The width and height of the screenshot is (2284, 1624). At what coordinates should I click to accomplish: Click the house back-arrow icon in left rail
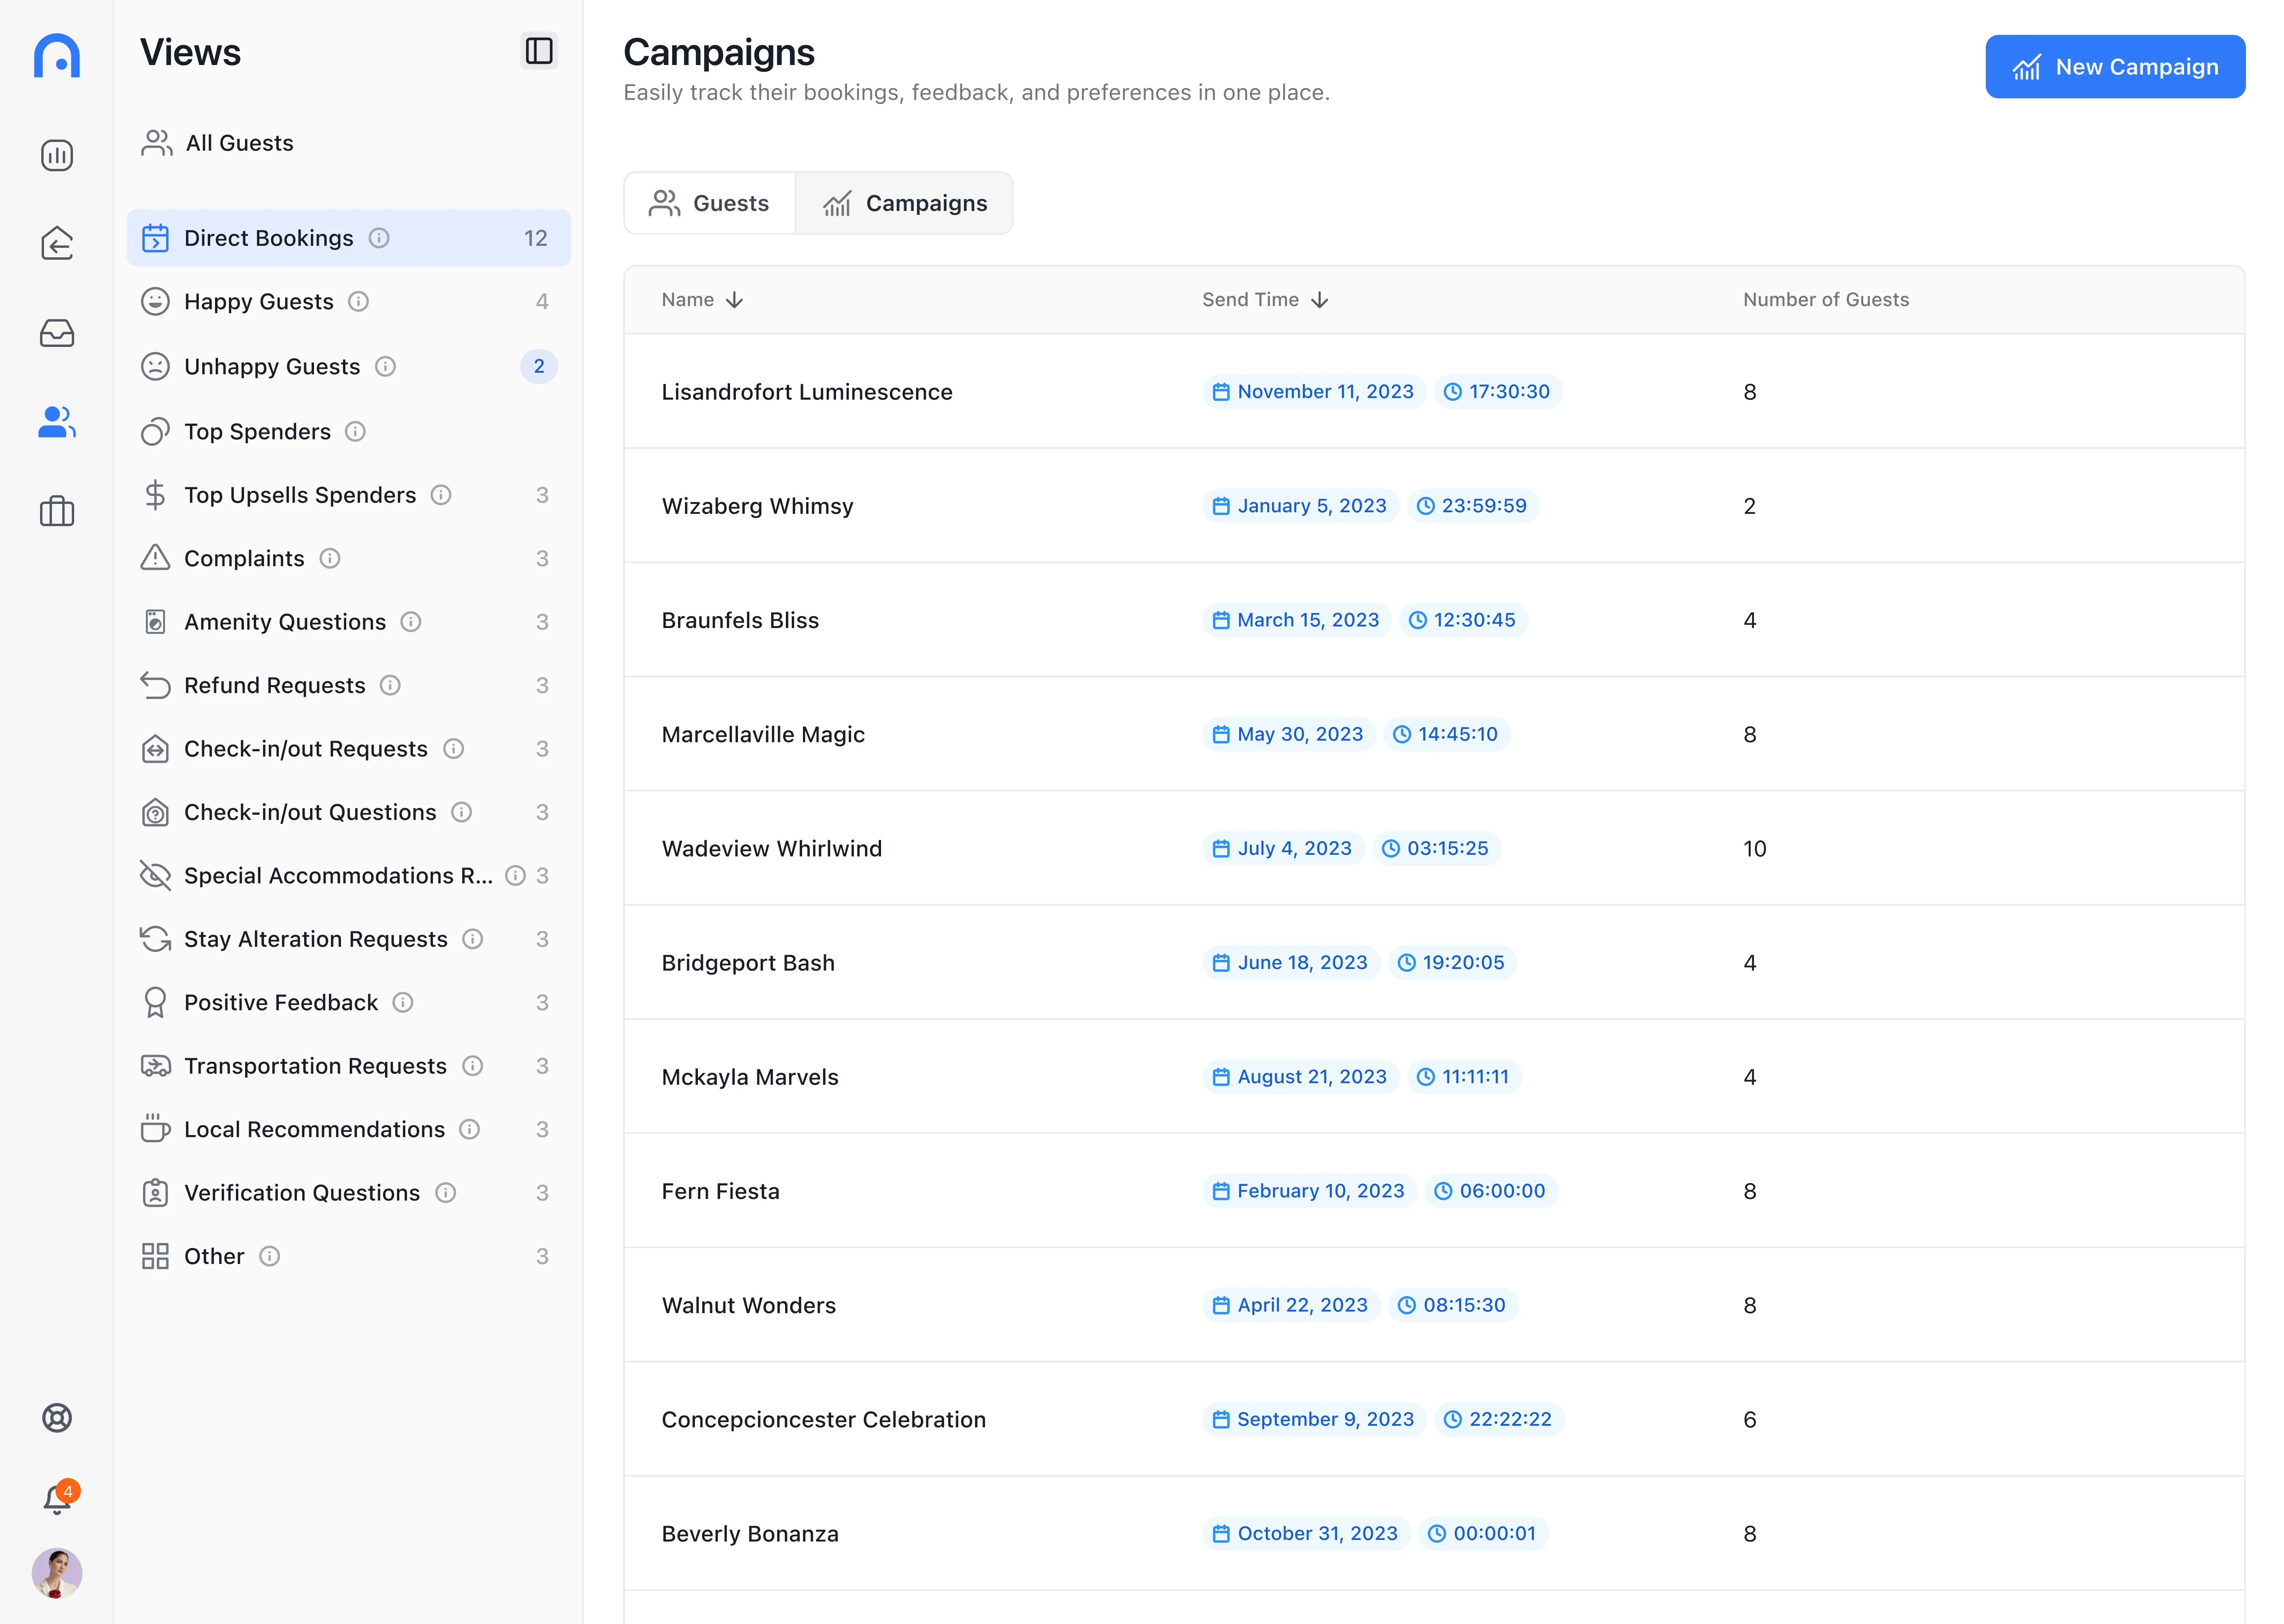[x=57, y=244]
